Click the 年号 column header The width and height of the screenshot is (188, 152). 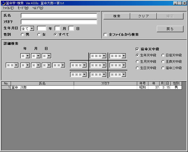pyautogui.click(x=142, y=83)
